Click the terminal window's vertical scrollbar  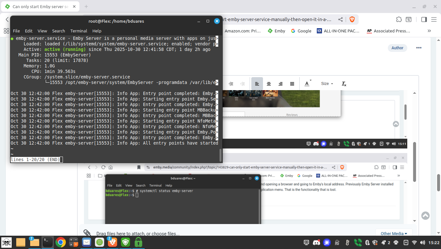click(x=221, y=155)
